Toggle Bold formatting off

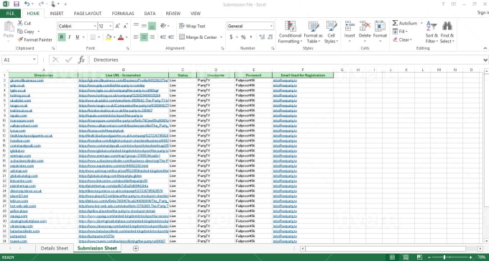click(x=61, y=37)
